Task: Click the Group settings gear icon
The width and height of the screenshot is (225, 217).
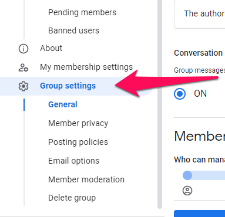Action: coord(23,86)
